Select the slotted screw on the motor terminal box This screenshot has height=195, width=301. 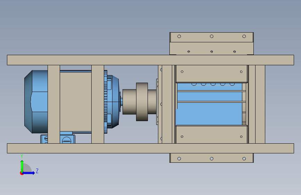click(67, 140)
